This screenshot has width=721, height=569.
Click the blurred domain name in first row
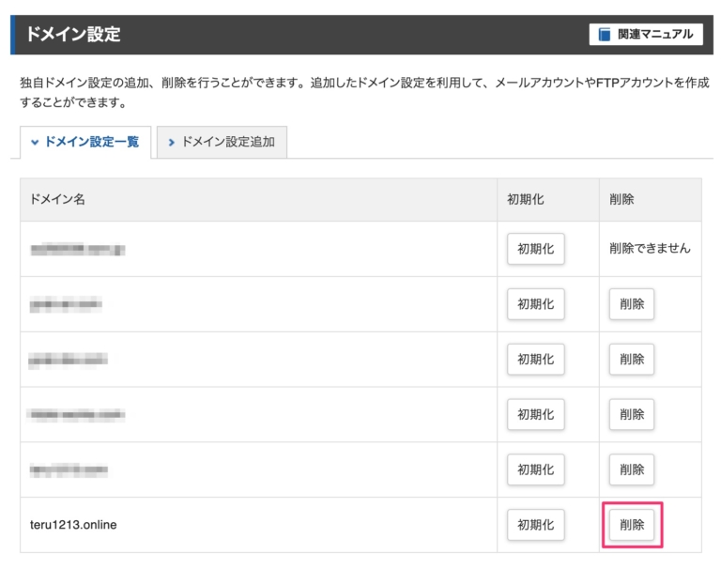[78, 249]
